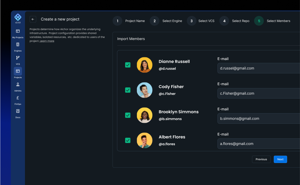Uncheck Albert Flores' checkbox
Screen dimensions: 300x185
(x=128, y=140)
